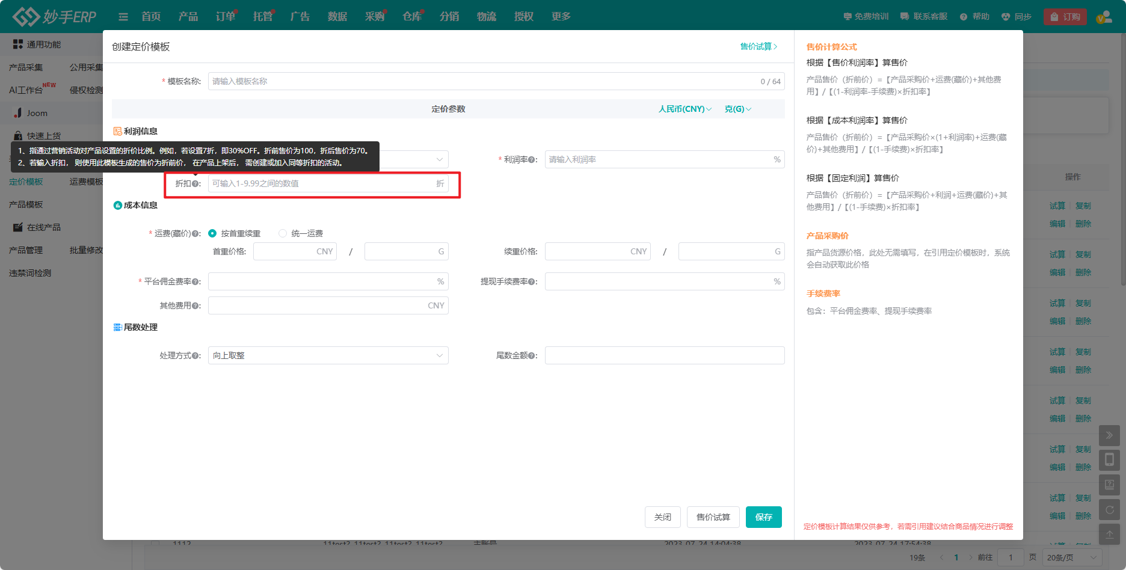Open the 向上取整 处理方式 dropdown
This screenshot has width=1126, height=570.
pyautogui.click(x=328, y=355)
